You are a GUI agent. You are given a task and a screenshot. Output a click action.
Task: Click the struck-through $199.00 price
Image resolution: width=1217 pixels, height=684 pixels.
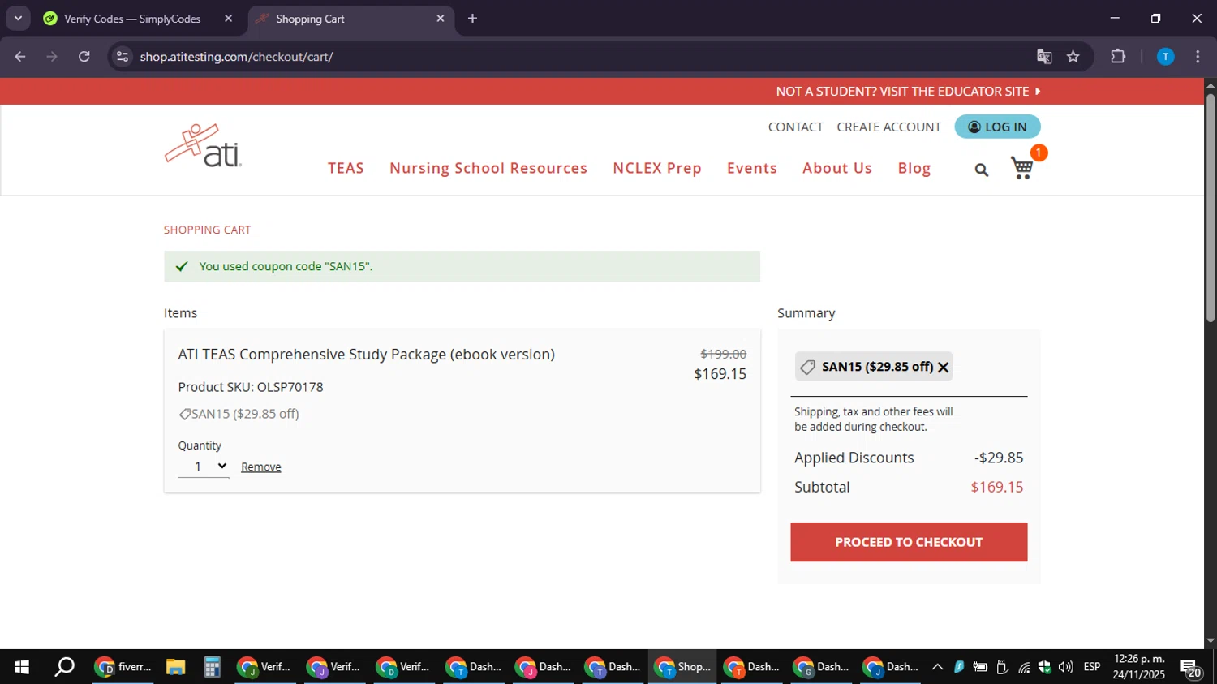[723, 354]
